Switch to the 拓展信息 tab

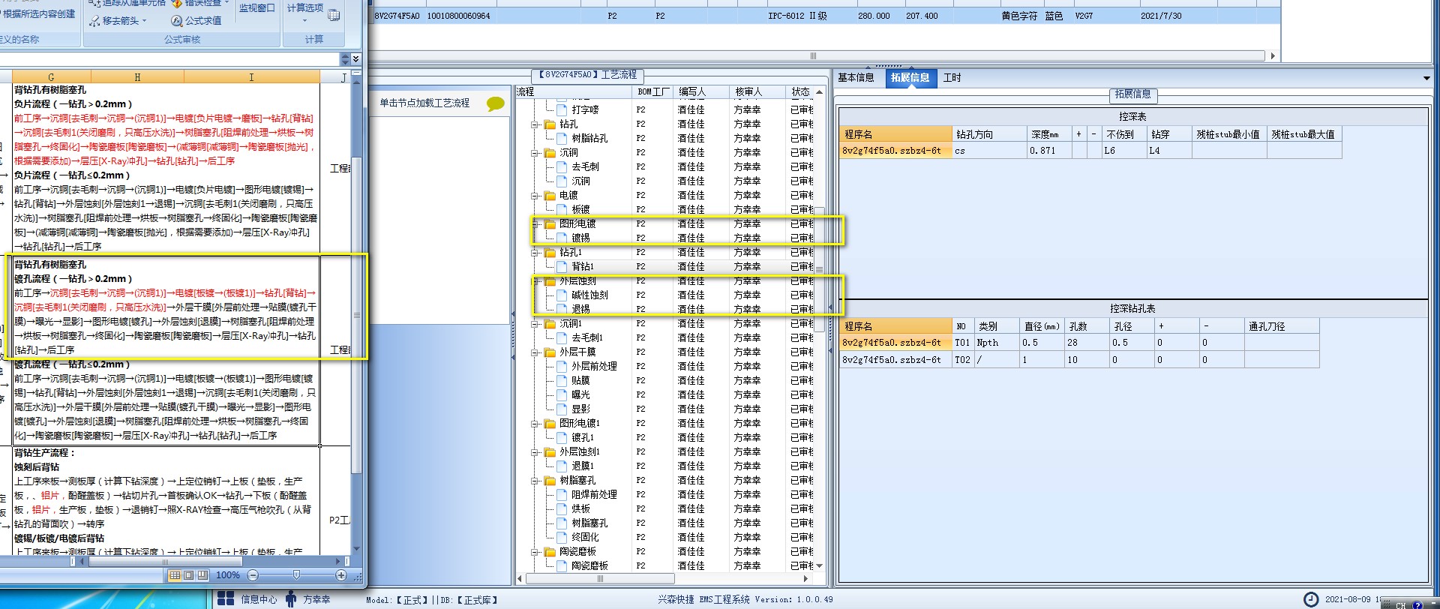click(910, 78)
